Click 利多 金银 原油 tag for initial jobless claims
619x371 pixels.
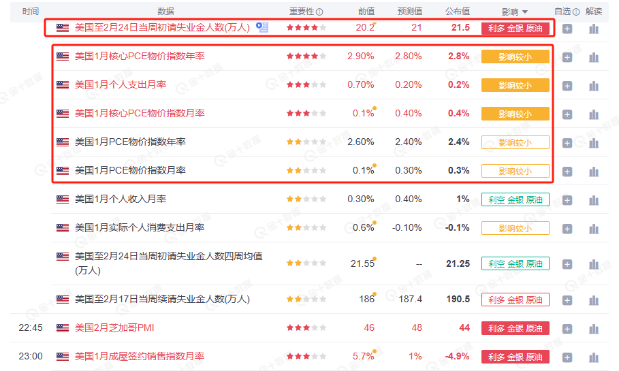[515, 29]
